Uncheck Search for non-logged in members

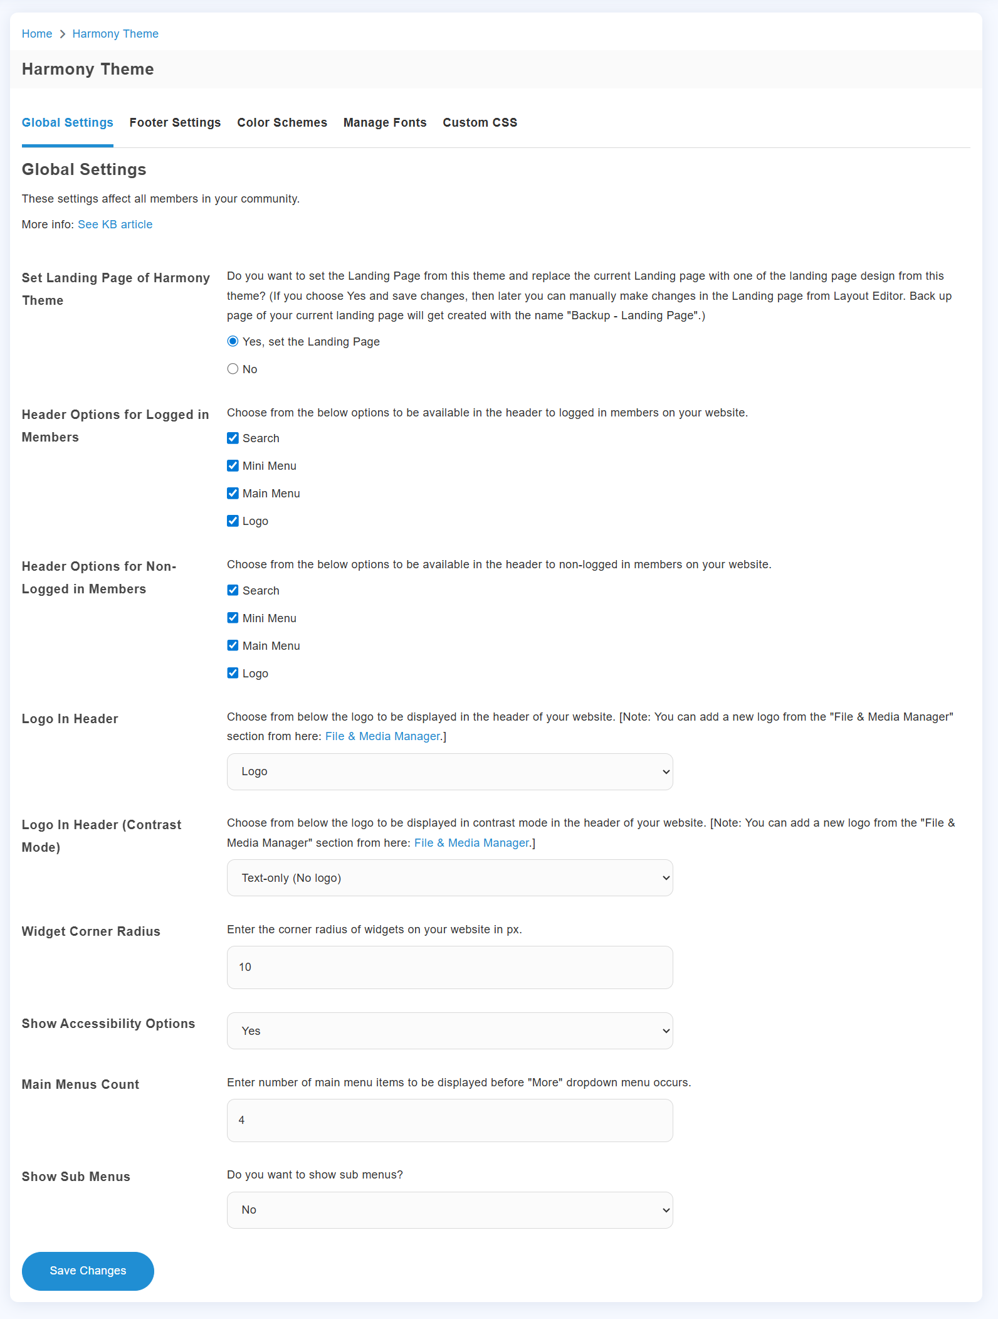233,591
